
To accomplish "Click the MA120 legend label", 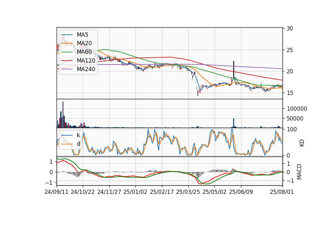I will 86,61.
